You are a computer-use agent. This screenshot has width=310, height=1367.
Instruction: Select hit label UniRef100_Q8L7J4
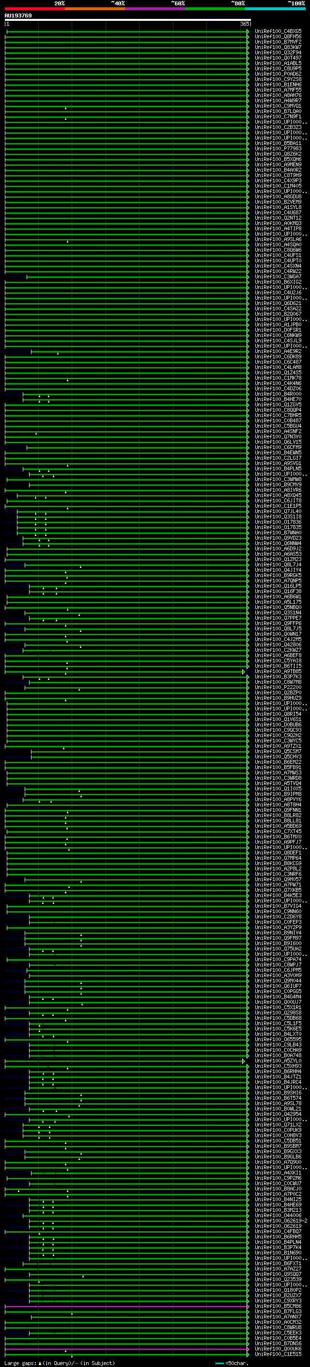coord(278,564)
